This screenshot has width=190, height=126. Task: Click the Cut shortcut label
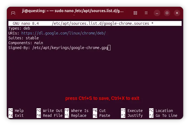point(103,111)
